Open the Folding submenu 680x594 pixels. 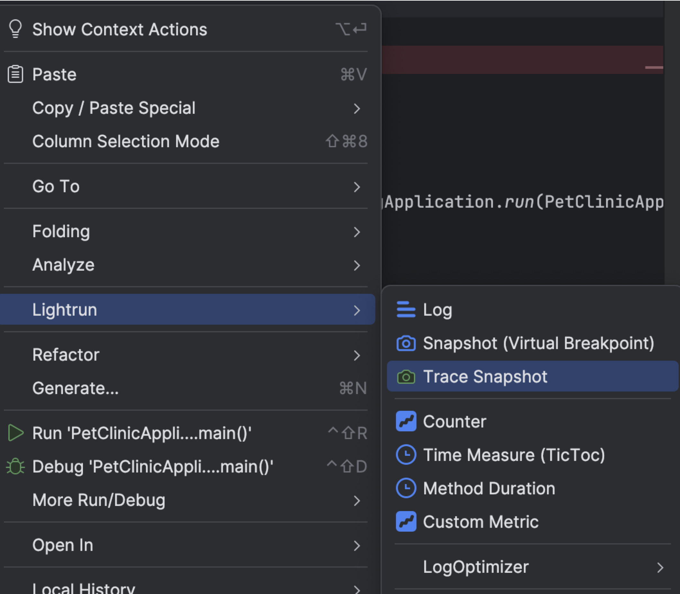click(61, 231)
